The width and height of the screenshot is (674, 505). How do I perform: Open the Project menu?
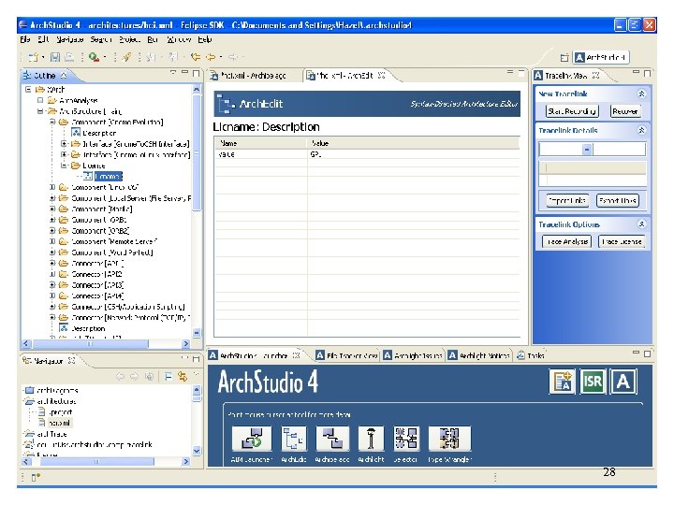(130, 39)
